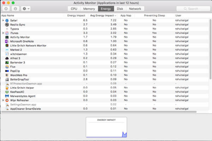Click the Bartender 3 icon
The image size is (212, 141).
click(7, 63)
